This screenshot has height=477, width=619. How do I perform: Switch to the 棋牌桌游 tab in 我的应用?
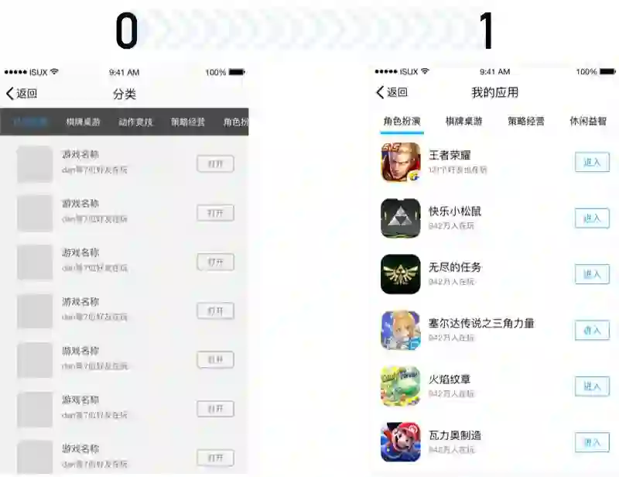pyautogui.click(x=463, y=122)
